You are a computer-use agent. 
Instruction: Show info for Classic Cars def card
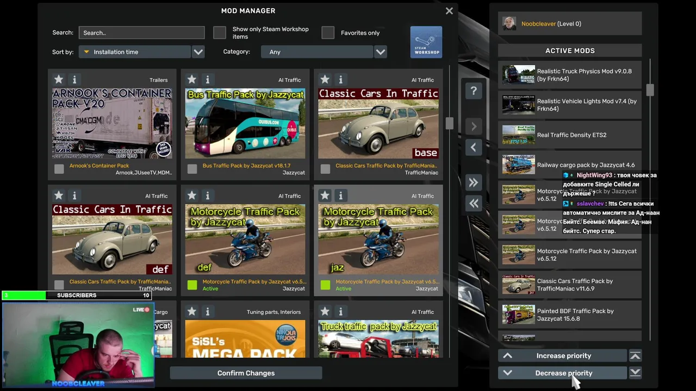point(74,195)
